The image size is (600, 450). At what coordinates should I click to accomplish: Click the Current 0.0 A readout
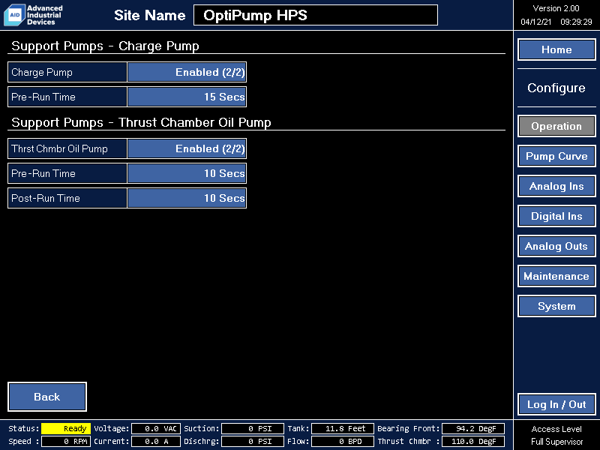[x=156, y=442]
